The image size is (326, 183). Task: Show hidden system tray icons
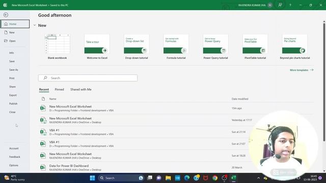pos(258,178)
